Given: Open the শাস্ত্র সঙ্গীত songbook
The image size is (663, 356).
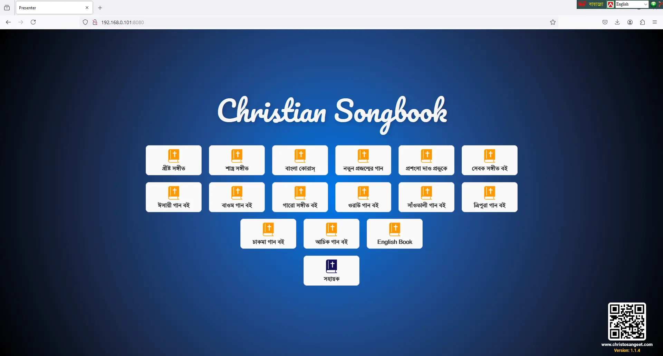Looking at the screenshot, I should (x=236, y=160).
